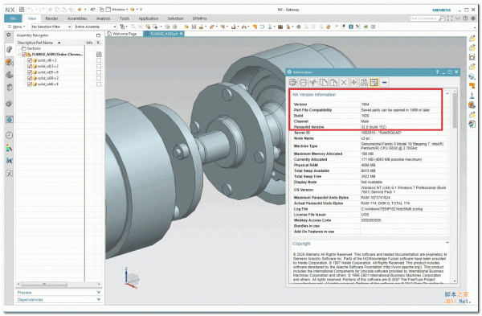The image size is (482, 316).
Task: Click the Information window vertical scrollbar
Action: [x=455, y=186]
